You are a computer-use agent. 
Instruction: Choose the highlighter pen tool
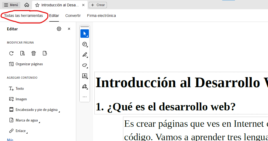85,55
